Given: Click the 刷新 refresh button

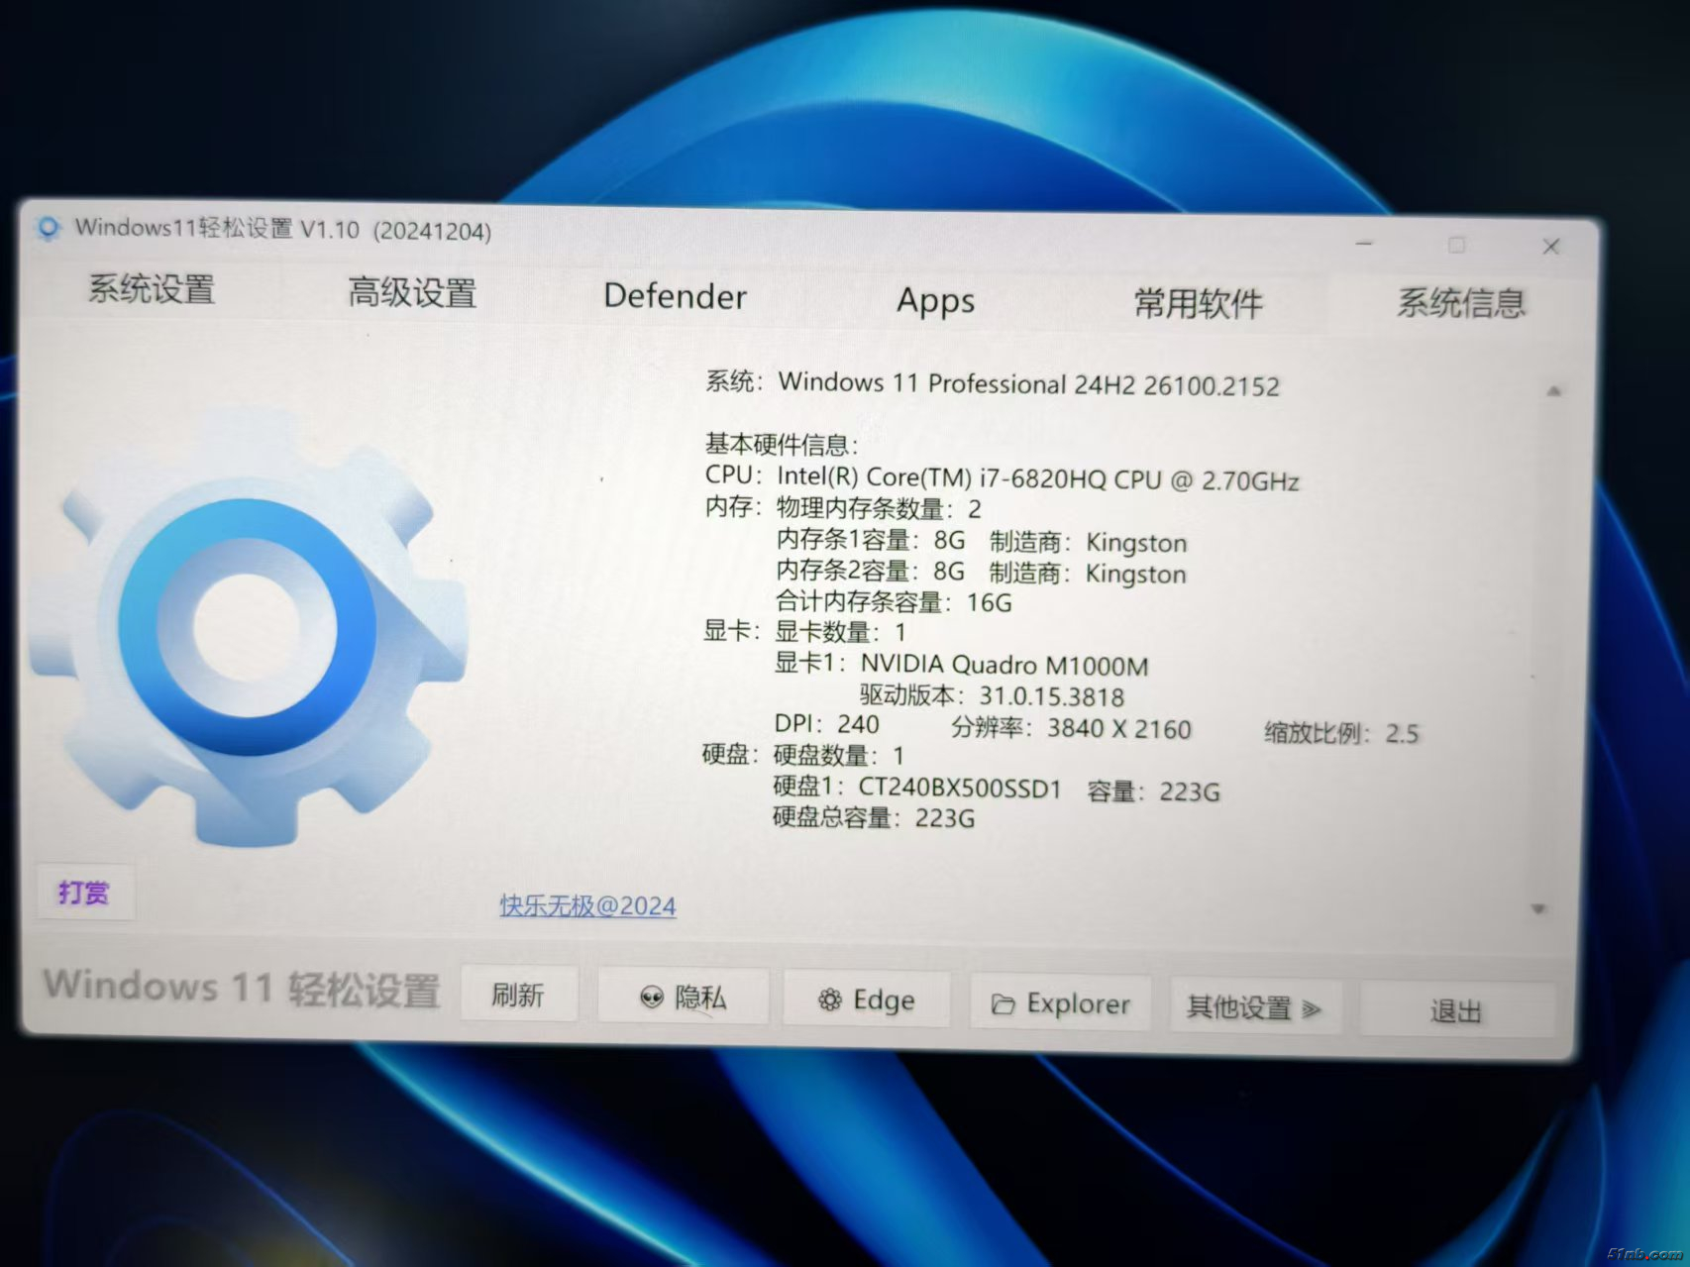Looking at the screenshot, I should (x=518, y=995).
